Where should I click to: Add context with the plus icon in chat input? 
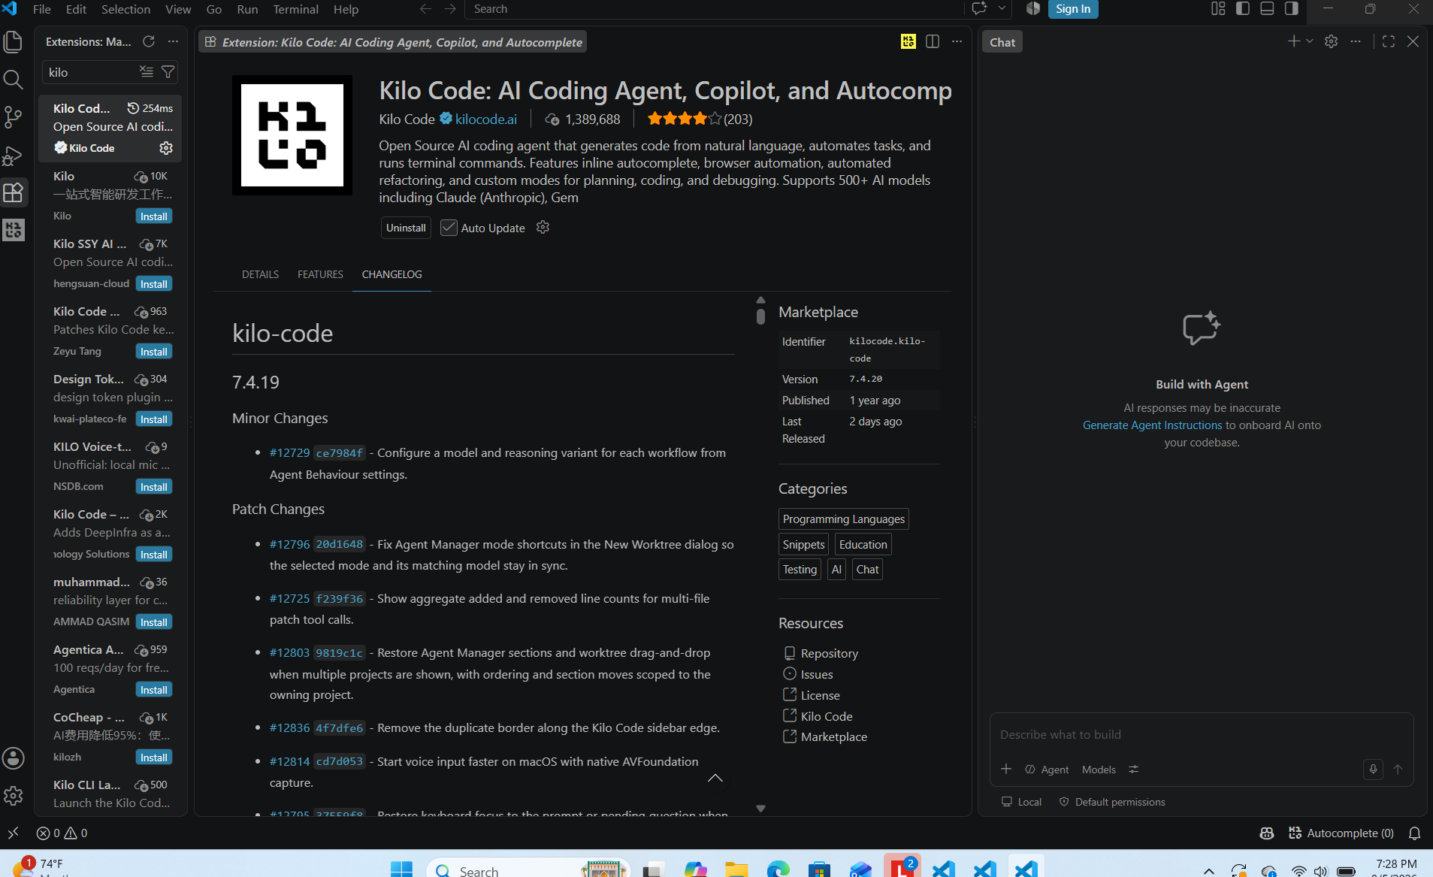(x=1006, y=769)
